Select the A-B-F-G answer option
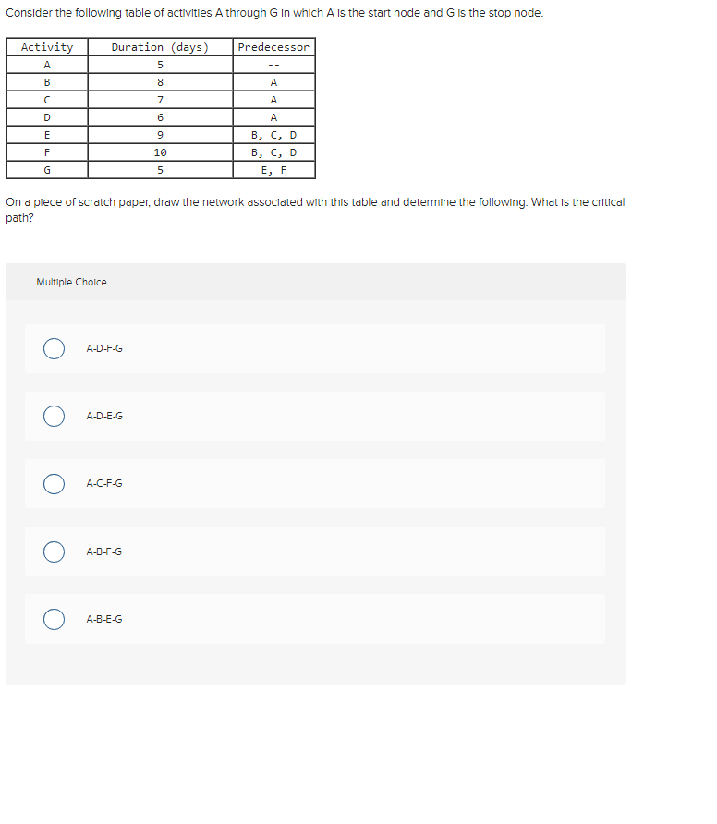Viewport: 717px width, 824px height. tap(54, 551)
